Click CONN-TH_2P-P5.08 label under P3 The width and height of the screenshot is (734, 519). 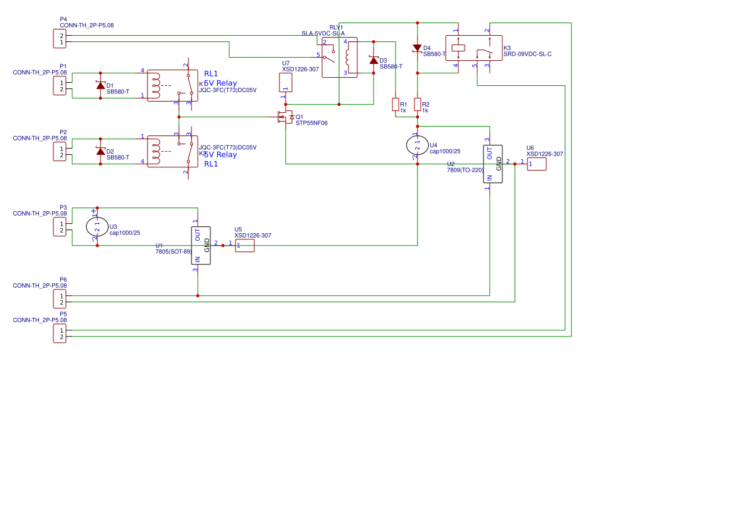(40, 214)
